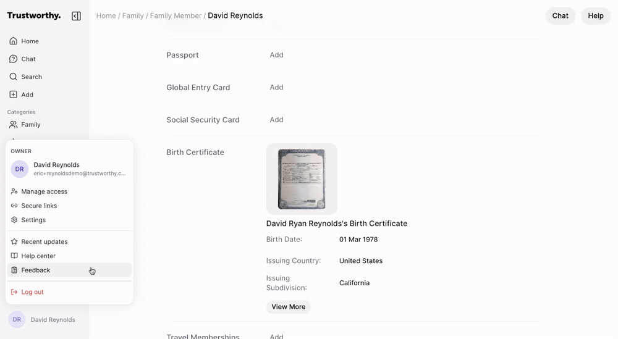The width and height of the screenshot is (618, 339).
Task: Click the Home house icon
Action: [14, 41]
